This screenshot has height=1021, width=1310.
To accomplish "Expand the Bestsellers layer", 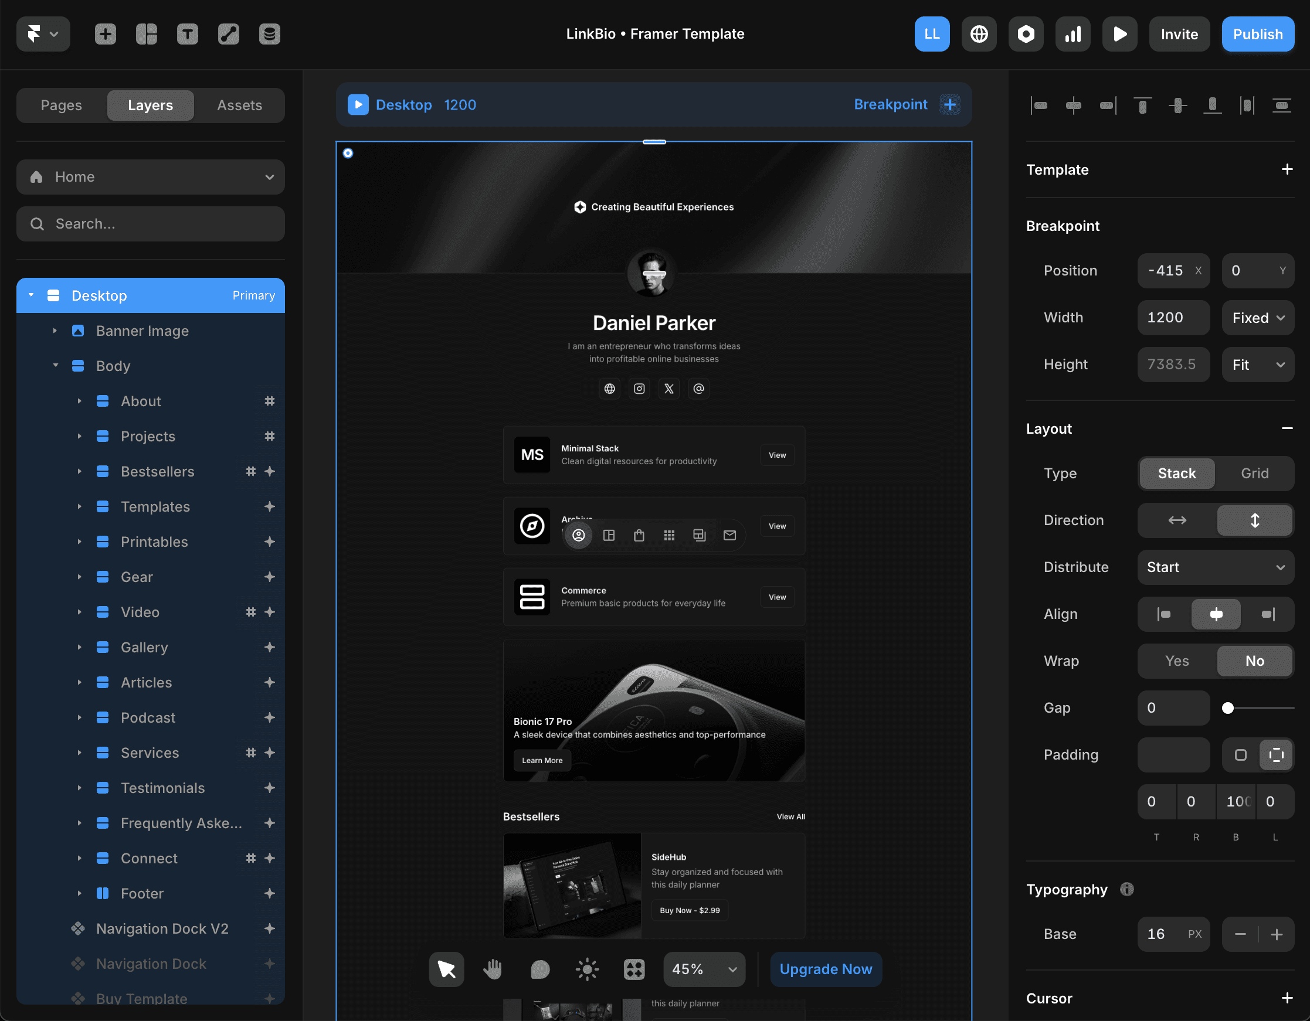I will point(79,471).
